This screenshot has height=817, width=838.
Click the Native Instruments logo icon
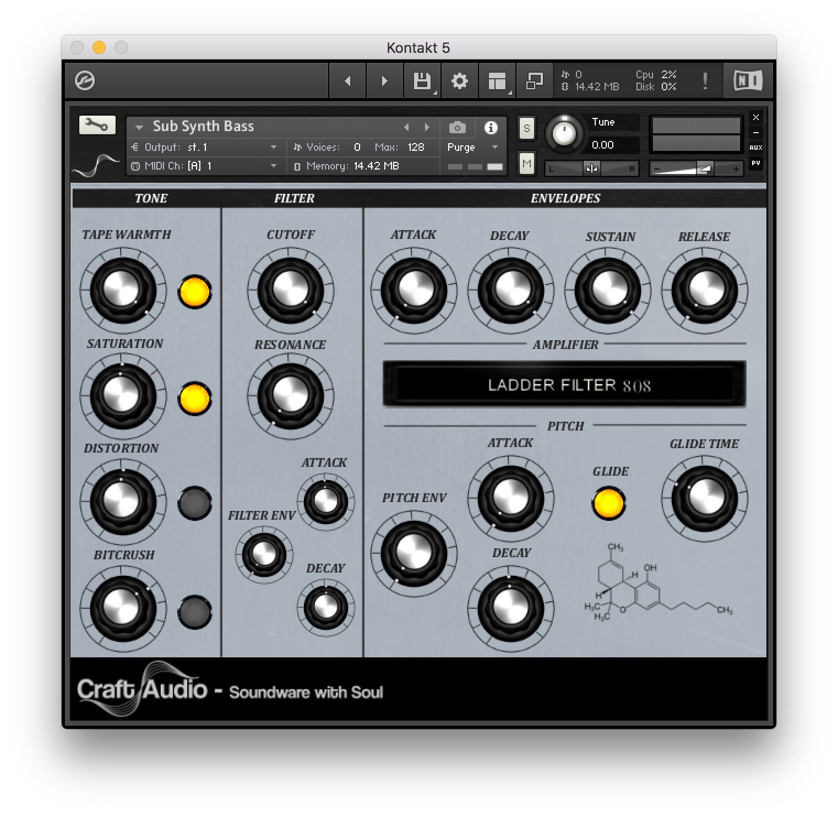[x=747, y=80]
